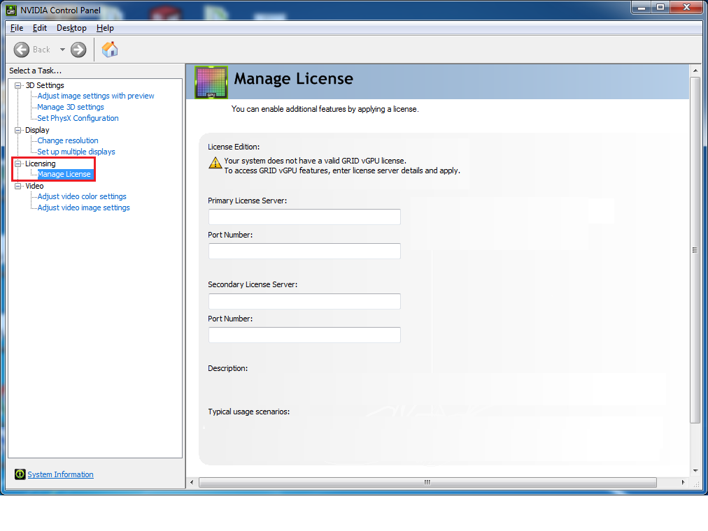
Task: Click the Primary License Server field
Action: (x=304, y=217)
